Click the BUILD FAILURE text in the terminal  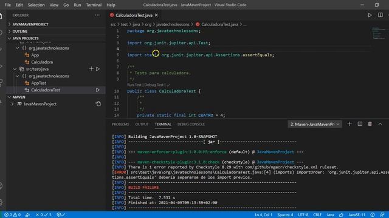pos(143,187)
